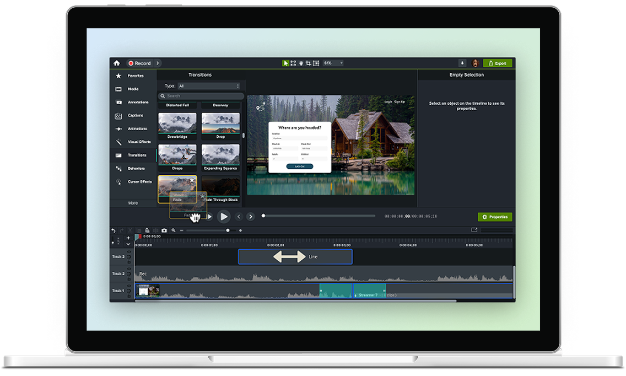Open the Captions tab

(x=133, y=115)
